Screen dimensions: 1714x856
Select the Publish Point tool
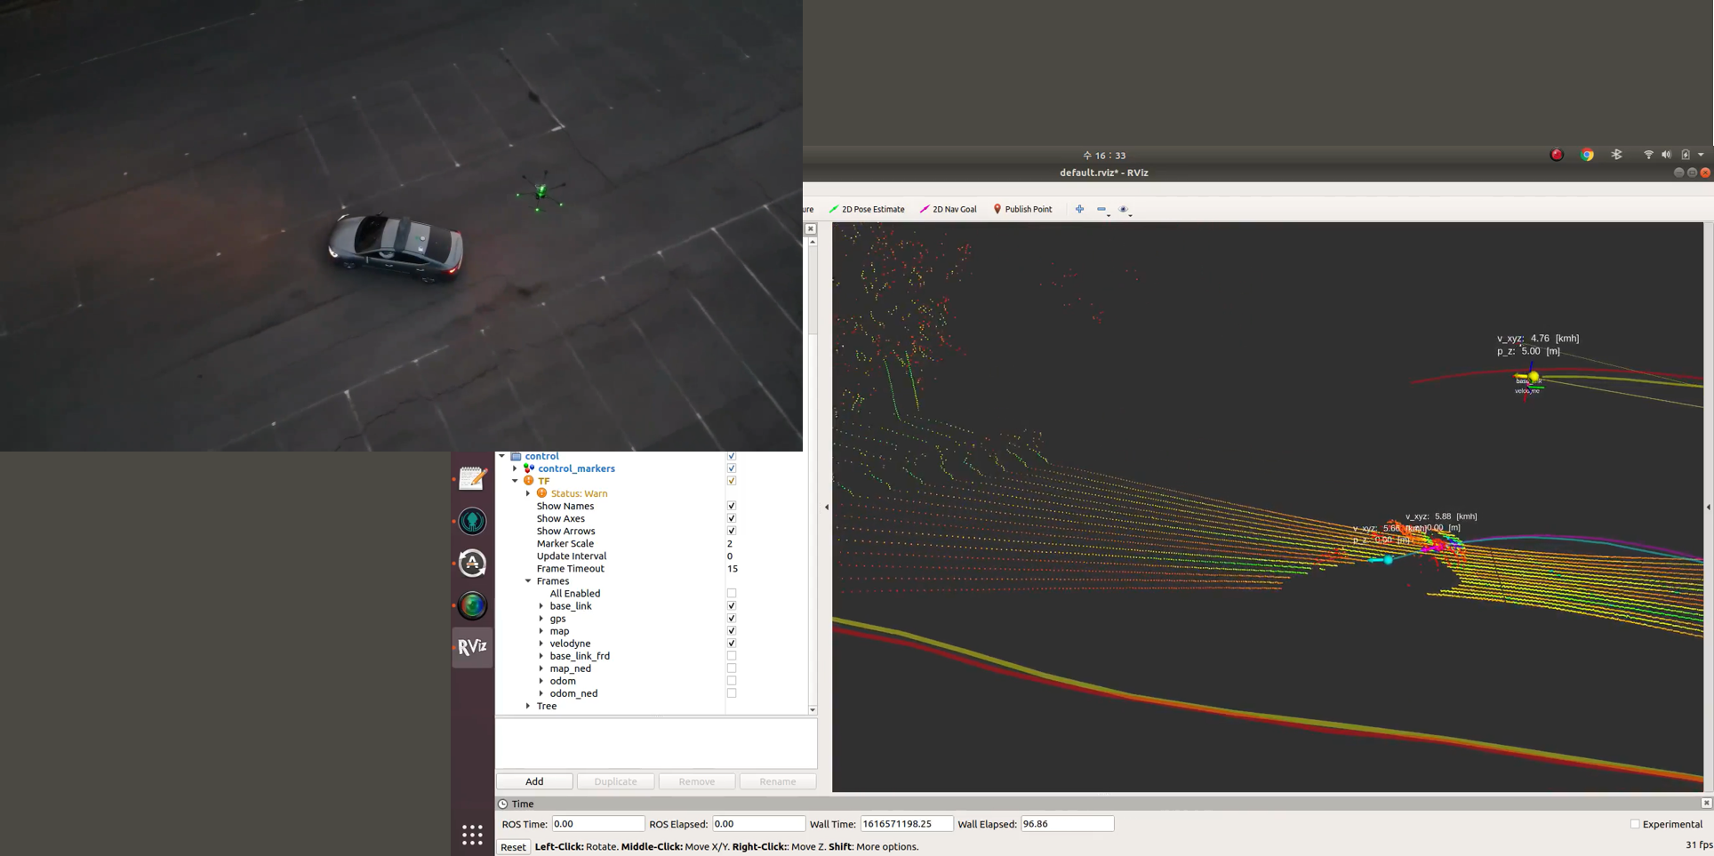coord(1022,209)
